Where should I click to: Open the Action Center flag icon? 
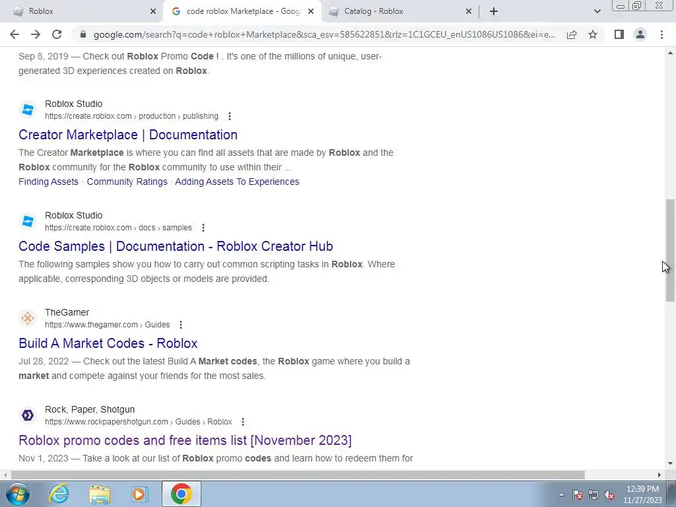pyautogui.click(x=578, y=494)
